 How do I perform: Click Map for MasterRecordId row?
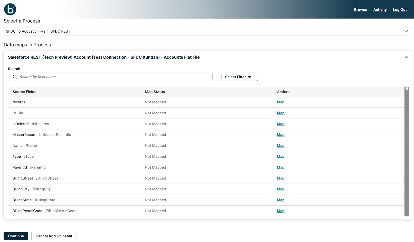[x=281, y=135]
